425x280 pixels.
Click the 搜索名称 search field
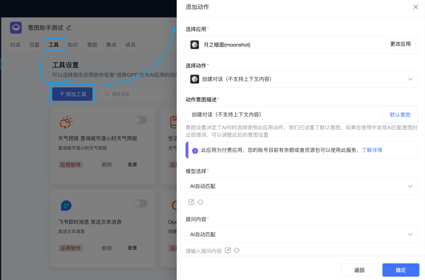[x=135, y=94]
